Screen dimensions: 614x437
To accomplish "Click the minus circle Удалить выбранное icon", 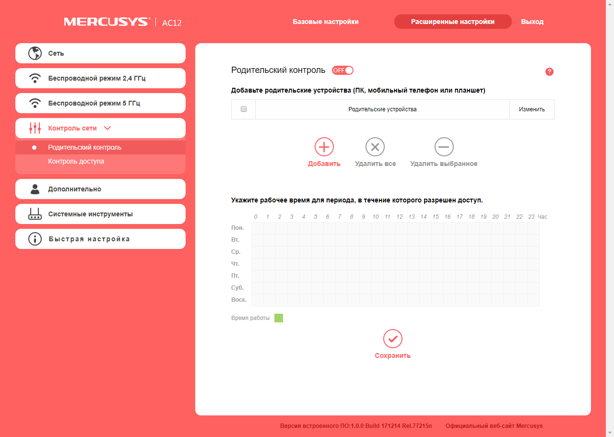I will point(444,147).
